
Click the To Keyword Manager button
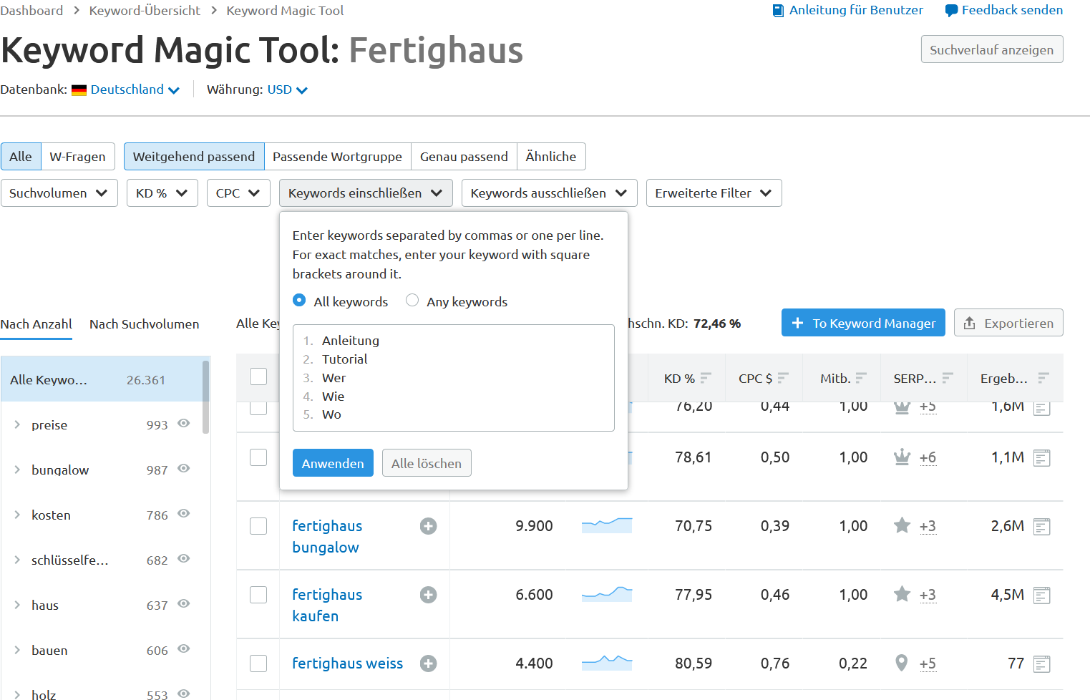coord(863,323)
